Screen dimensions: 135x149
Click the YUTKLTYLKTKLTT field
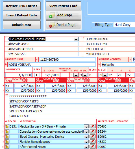pyautogui.click(x=110, y=54)
